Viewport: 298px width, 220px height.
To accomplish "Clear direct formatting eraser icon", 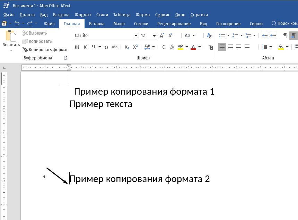I will coord(209,36).
